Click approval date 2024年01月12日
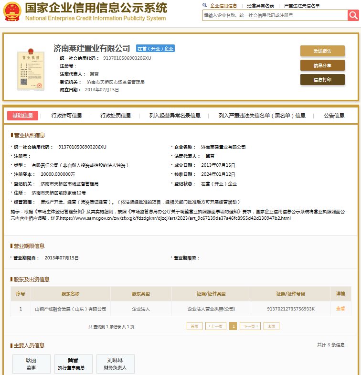This screenshot has height=375, width=361. click(218, 174)
